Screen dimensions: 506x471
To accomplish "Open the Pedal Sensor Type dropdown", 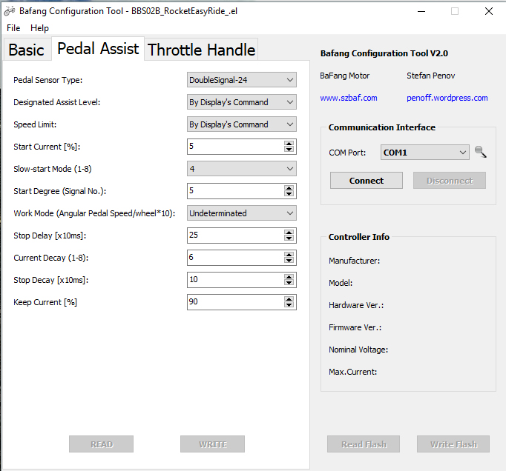I will coord(241,80).
